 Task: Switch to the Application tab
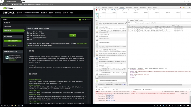click(143, 7)
